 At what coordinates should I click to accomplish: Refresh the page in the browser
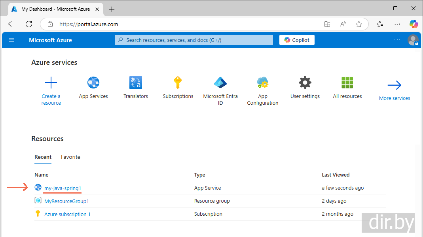pos(29,24)
